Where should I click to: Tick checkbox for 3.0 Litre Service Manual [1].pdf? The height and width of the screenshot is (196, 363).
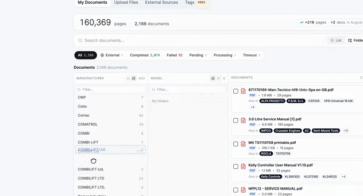tap(235, 120)
